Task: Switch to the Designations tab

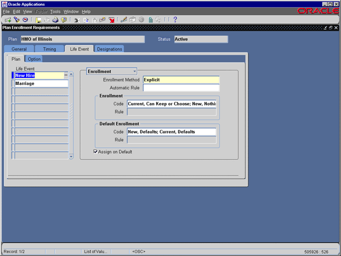Action: point(109,49)
